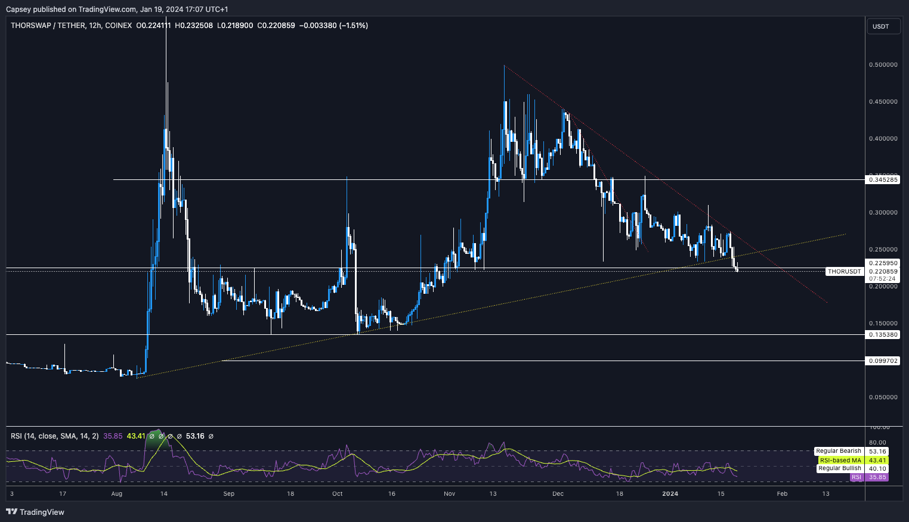Click the 0.225950 price level label
This screenshot has width=909, height=522.
click(x=883, y=263)
